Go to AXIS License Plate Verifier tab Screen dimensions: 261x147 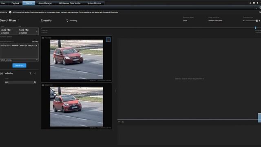click(x=70, y=3)
